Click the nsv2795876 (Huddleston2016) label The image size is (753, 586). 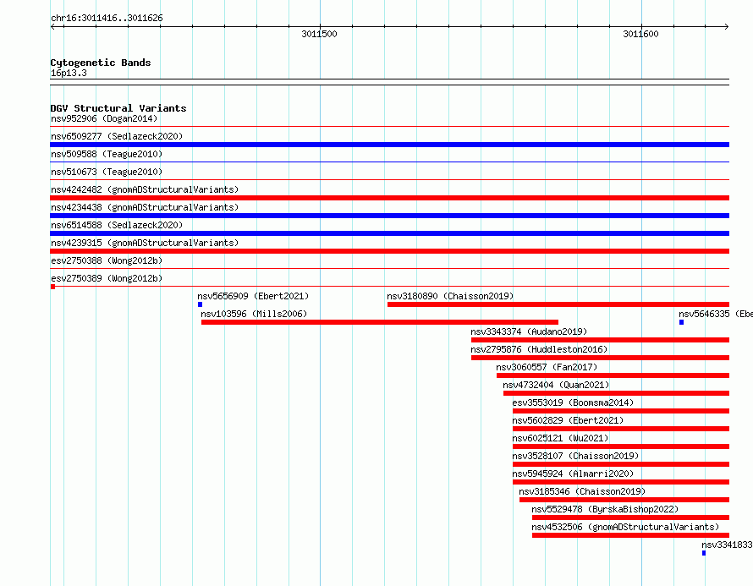539,349
